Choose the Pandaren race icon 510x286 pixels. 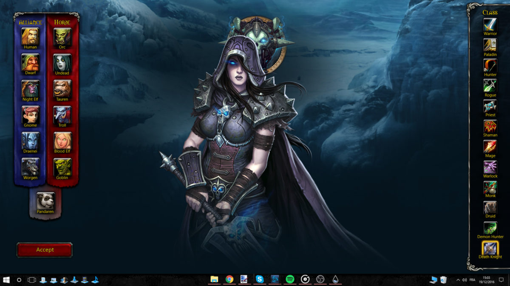45,201
